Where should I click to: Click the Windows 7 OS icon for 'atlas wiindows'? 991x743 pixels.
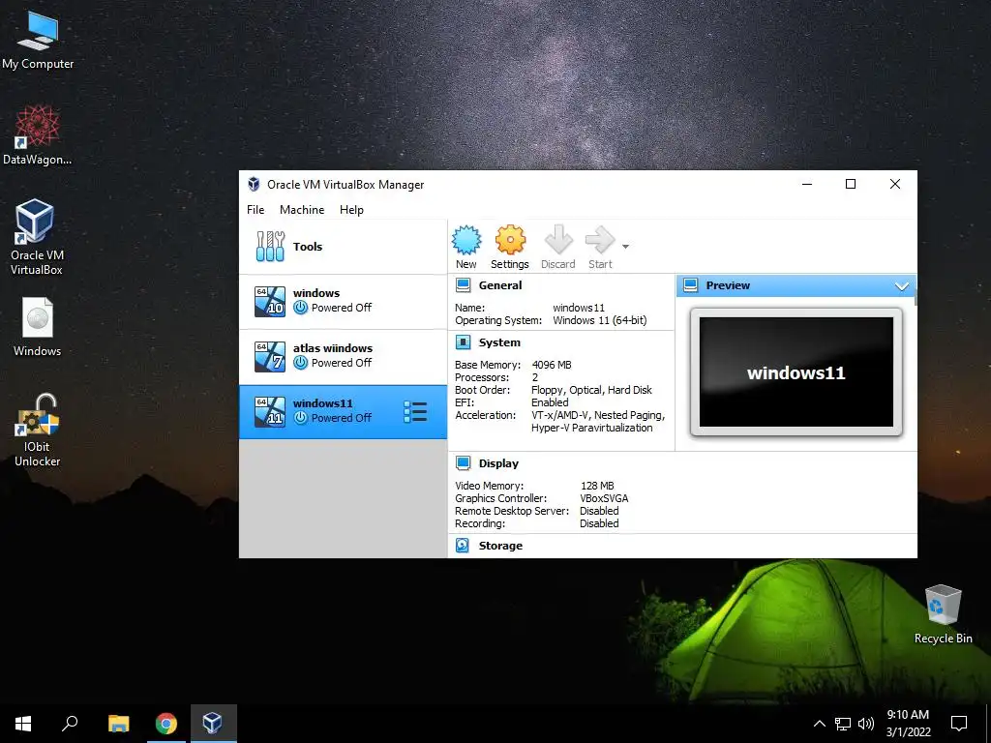coord(270,356)
